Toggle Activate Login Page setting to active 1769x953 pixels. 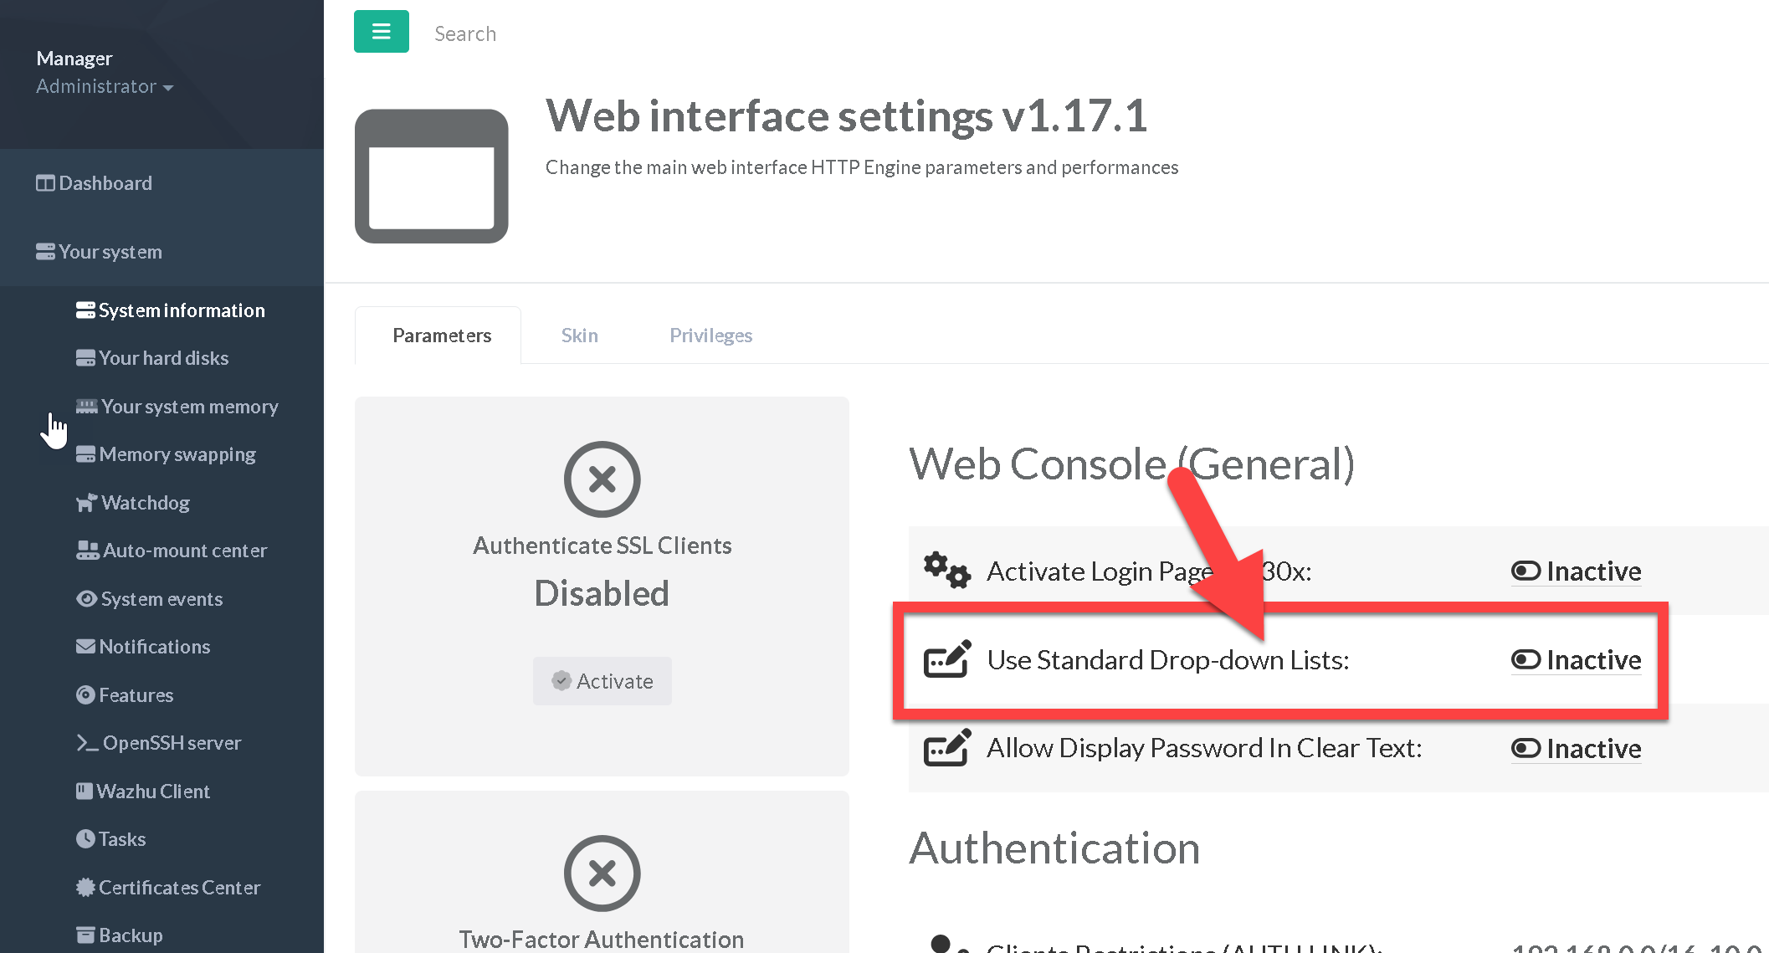pyautogui.click(x=1576, y=571)
